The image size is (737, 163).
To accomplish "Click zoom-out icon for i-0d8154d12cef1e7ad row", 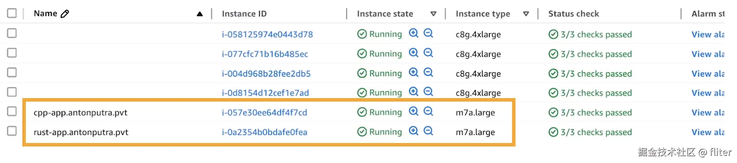I will 428,91.
